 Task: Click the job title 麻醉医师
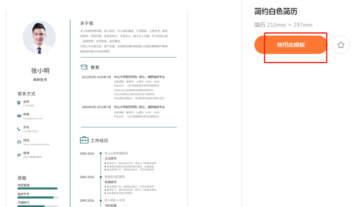pos(40,80)
